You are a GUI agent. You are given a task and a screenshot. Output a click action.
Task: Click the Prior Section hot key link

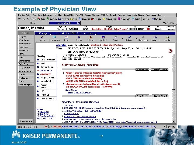44,112
